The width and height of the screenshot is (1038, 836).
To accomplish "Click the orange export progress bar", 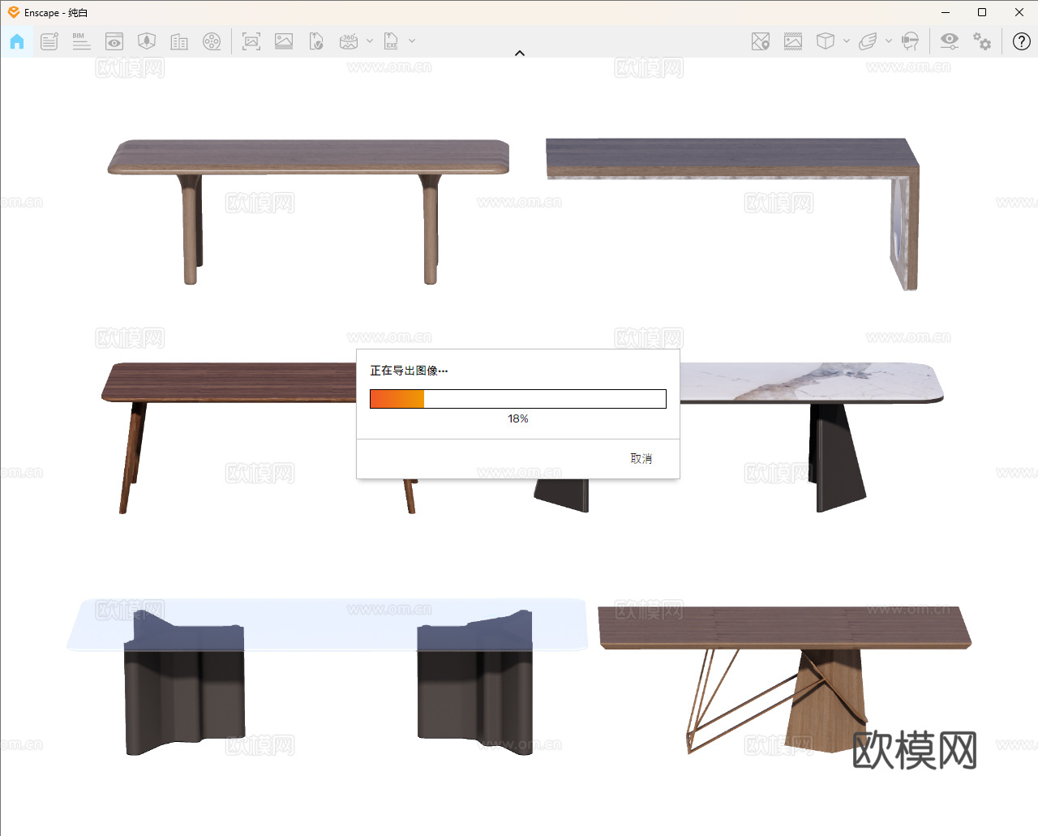I will coord(518,399).
